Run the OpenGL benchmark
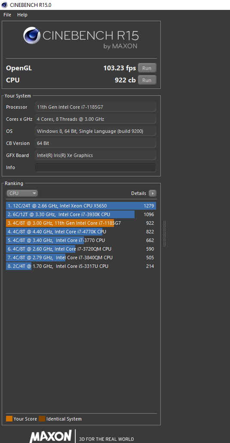The height and width of the screenshot is (443, 230). coord(147,68)
